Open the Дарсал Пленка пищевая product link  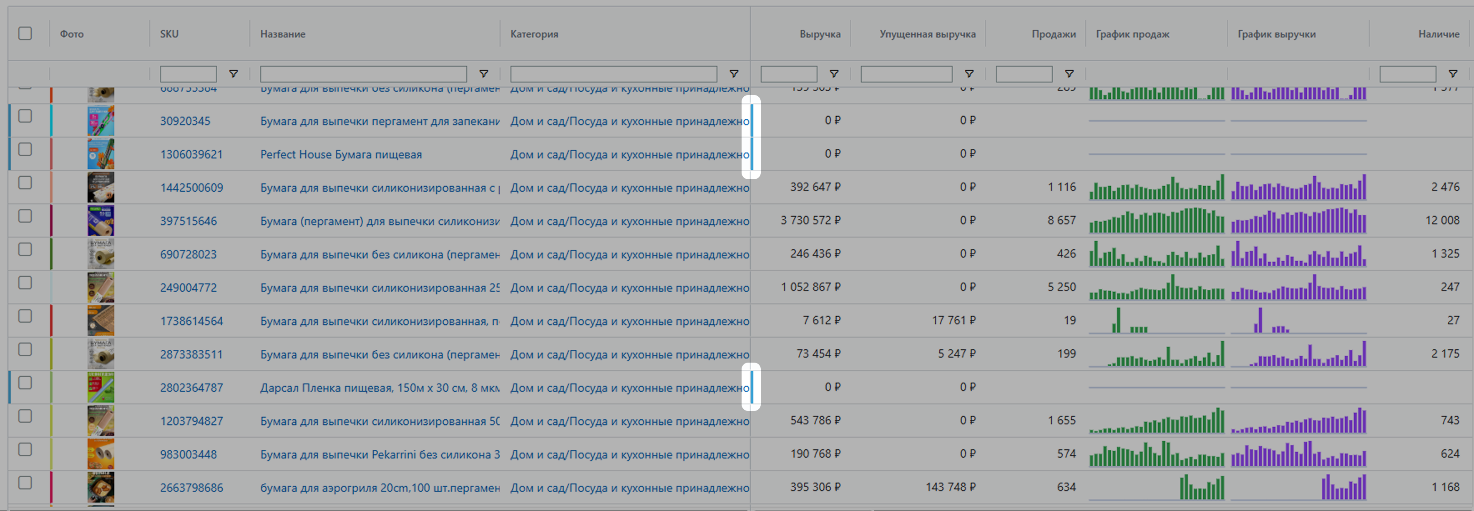click(379, 388)
